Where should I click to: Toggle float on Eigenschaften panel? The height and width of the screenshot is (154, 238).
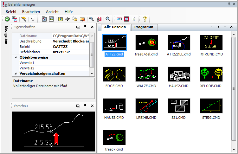coord(78,27)
